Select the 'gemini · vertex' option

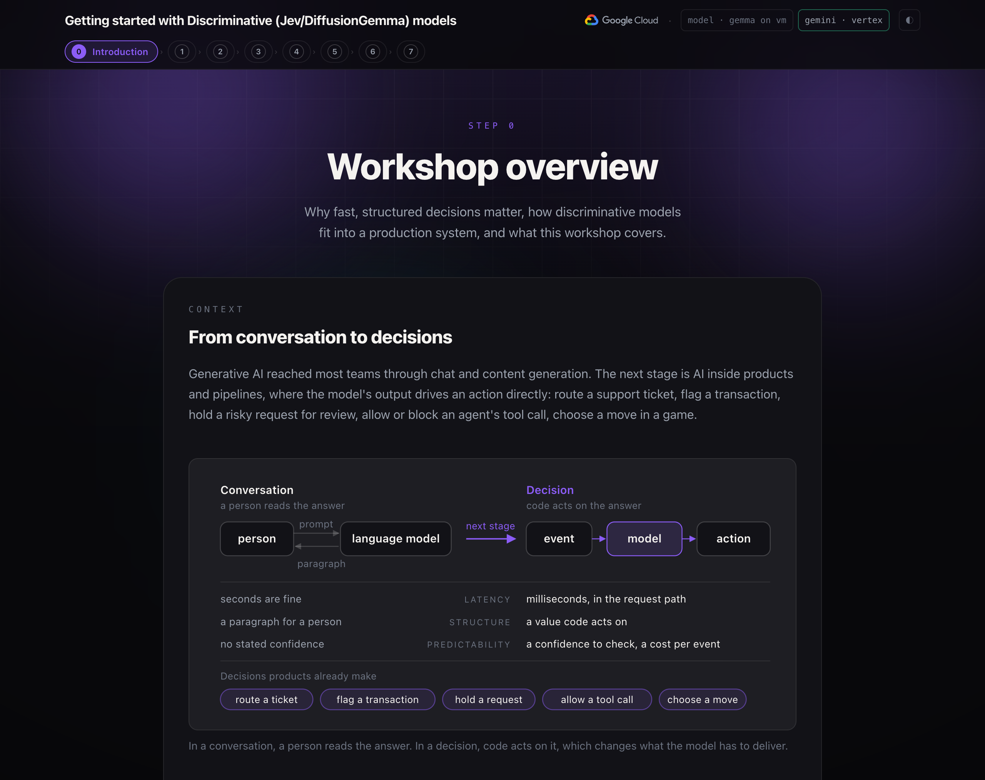point(843,20)
